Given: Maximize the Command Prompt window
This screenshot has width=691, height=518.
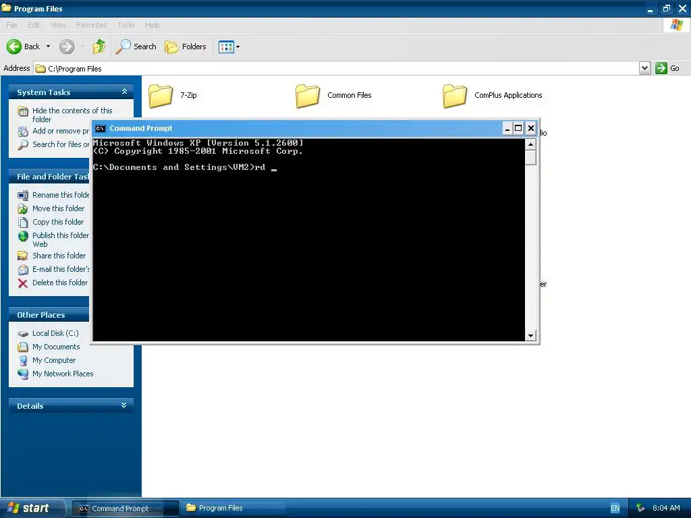Looking at the screenshot, I should 519,128.
